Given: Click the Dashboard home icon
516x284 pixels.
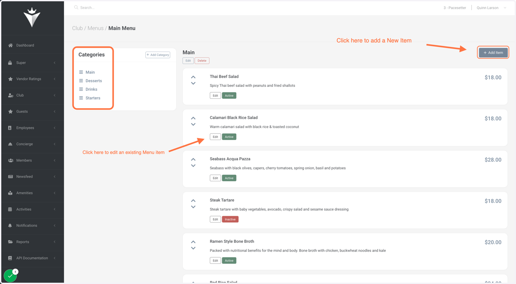Looking at the screenshot, I should tap(10, 45).
